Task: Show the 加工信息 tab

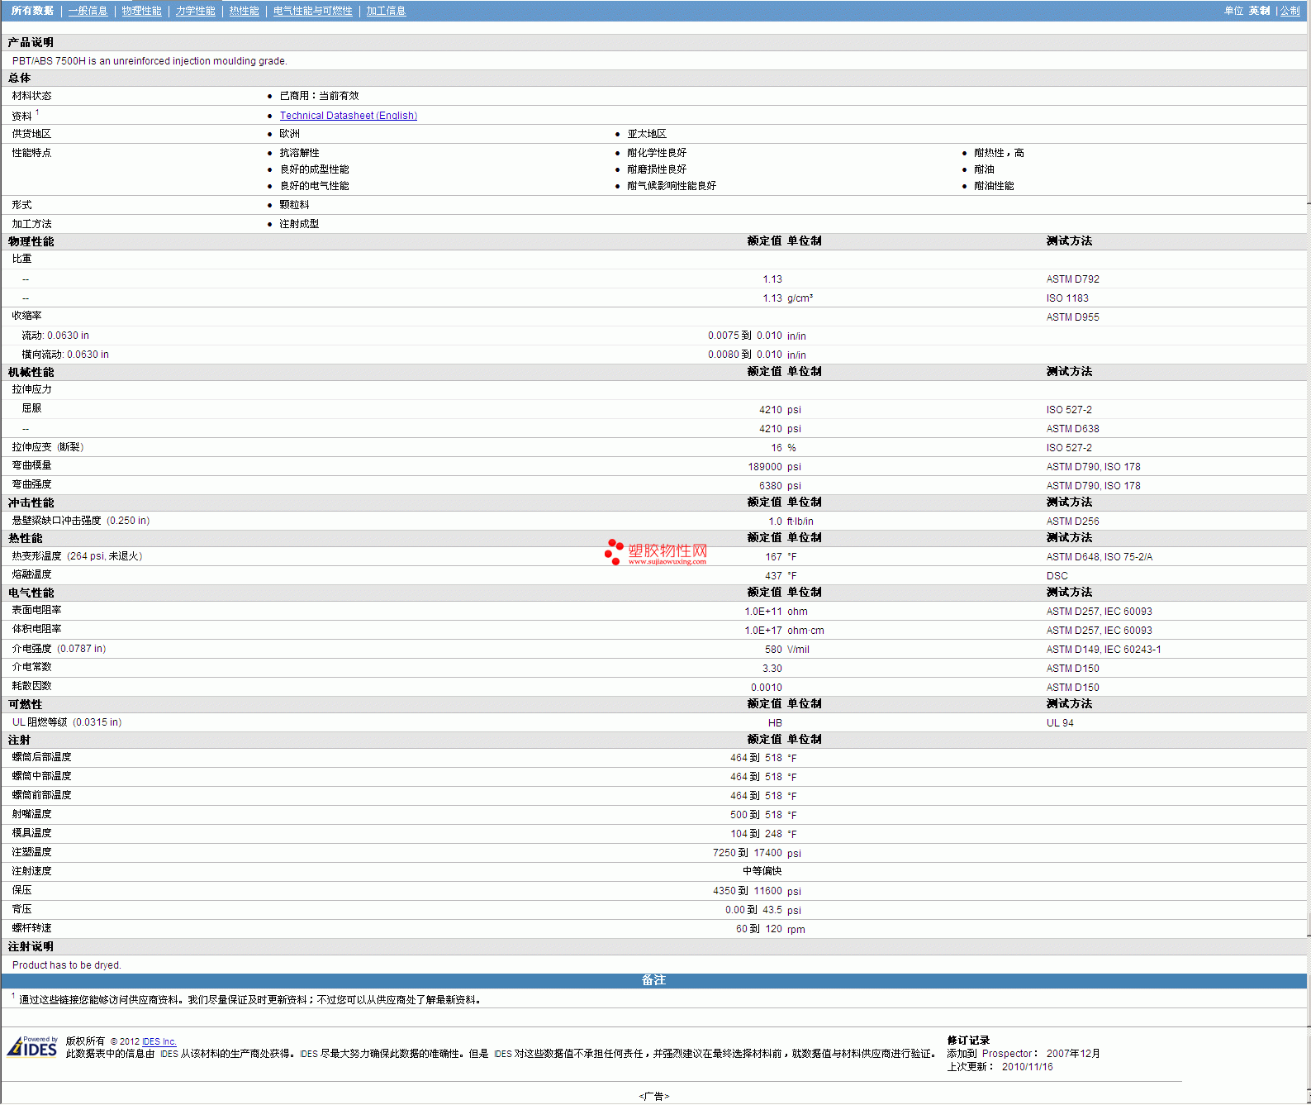Action: pyautogui.click(x=386, y=11)
